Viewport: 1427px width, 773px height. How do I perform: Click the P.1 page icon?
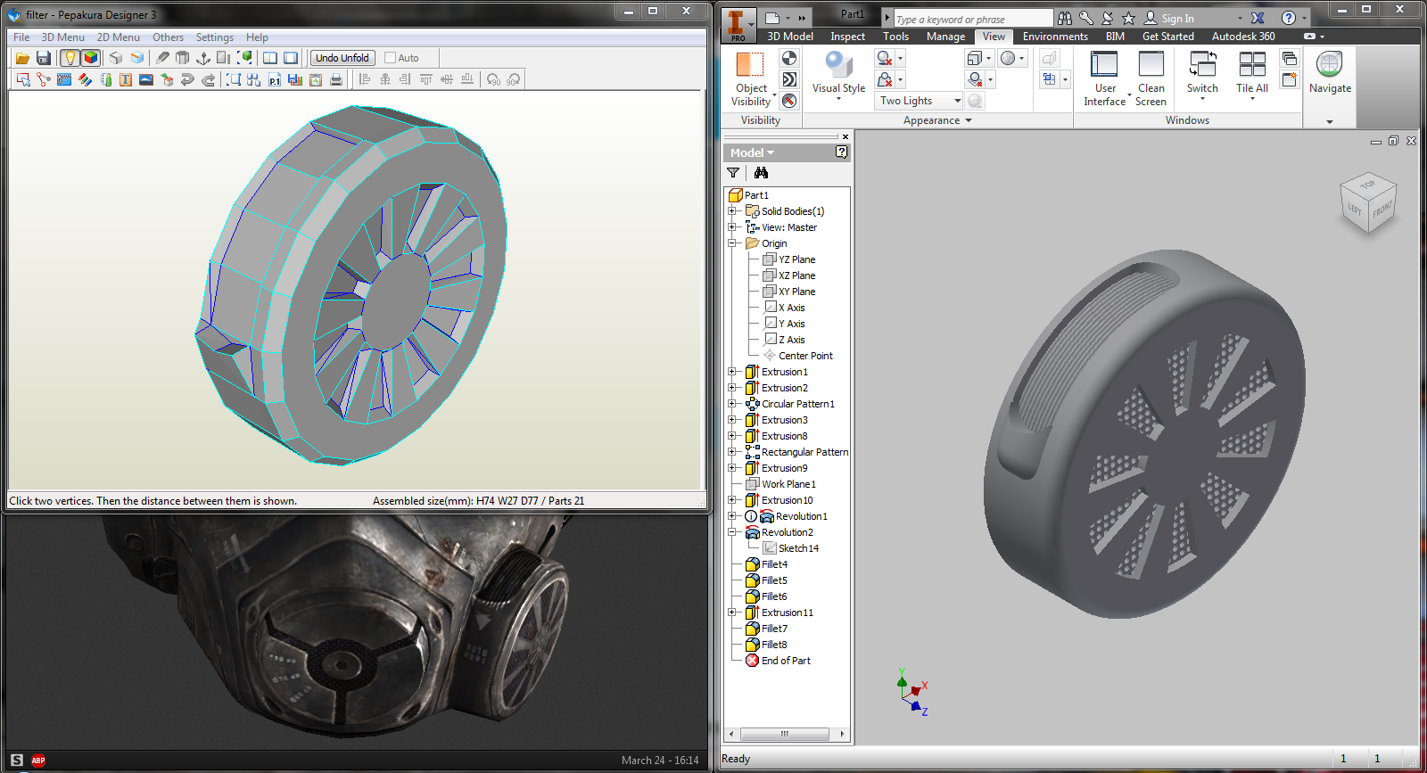tap(274, 79)
